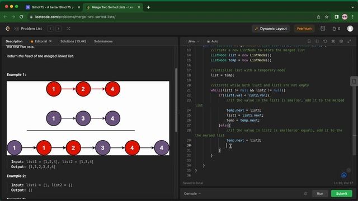358x201 pixels.
Task: Click the Ln 30 cursor position status
Action: click(343, 183)
